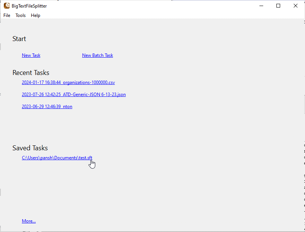
Task: Load saved task test.sft from Documents
Action: pos(57,158)
